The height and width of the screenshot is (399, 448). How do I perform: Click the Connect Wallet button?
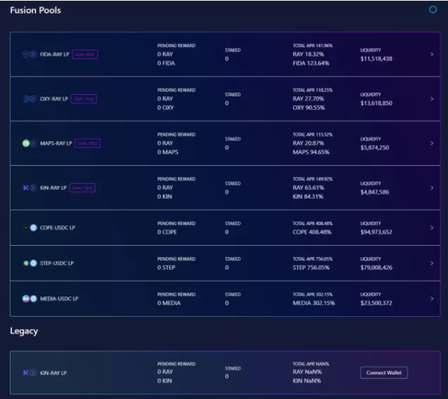click(x=384, y=373)
